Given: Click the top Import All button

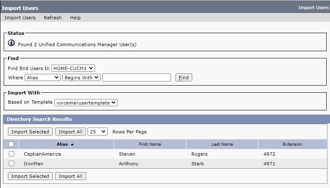Looking at the screenshot, I should [70, 132].
